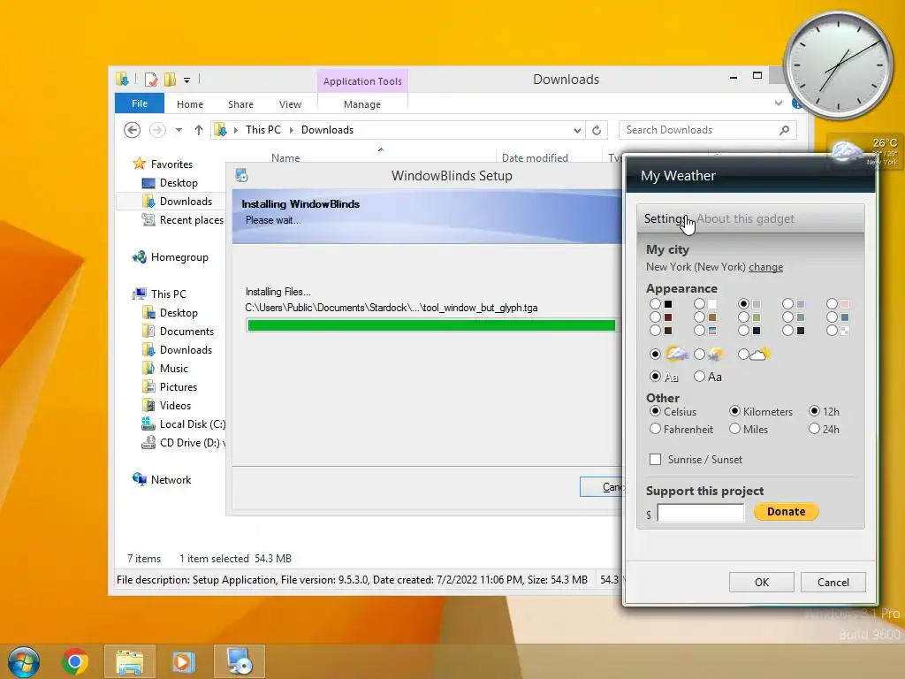Click Cancel in My Weather dialog
This screenshot has width=905, height=679.
833,582
